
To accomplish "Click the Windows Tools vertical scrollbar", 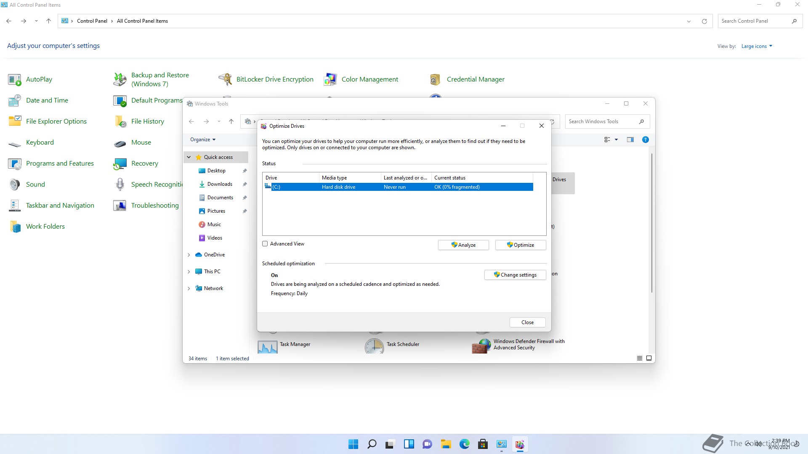I will click(x=652, y=223).
